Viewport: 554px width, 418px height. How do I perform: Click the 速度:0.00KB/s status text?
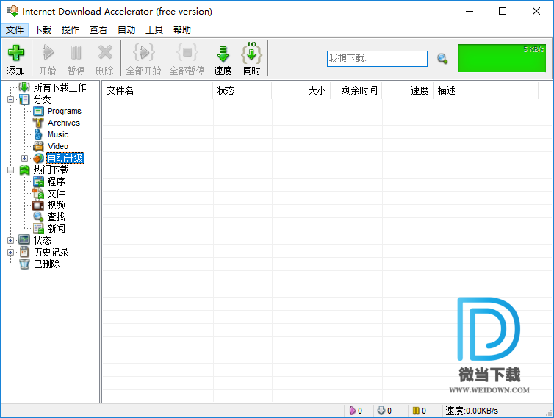coord(472,411)
